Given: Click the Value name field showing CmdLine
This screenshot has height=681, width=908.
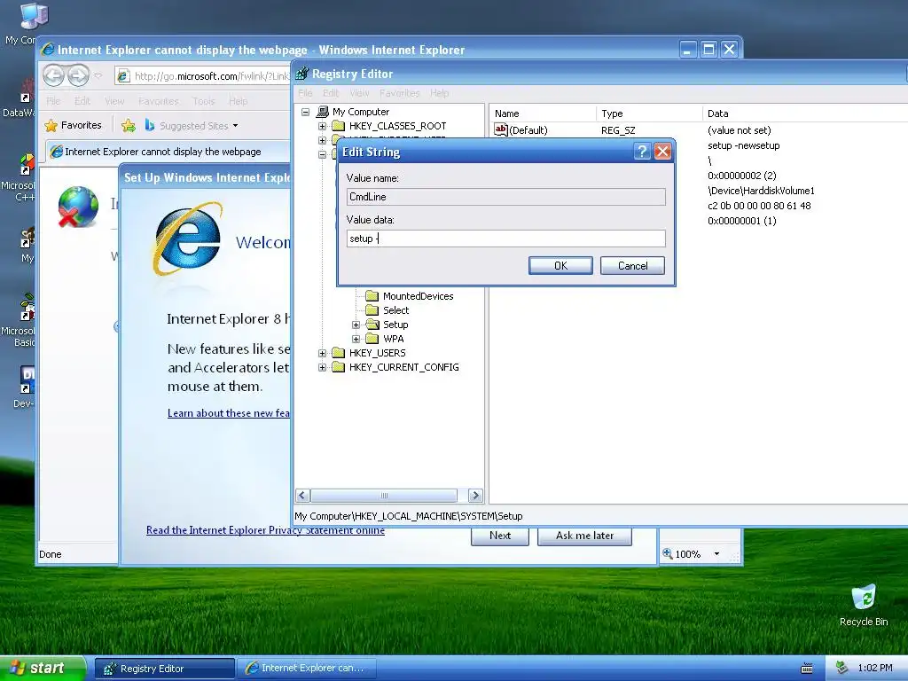Looking at the screenshot, I should (x=505, y=197).
